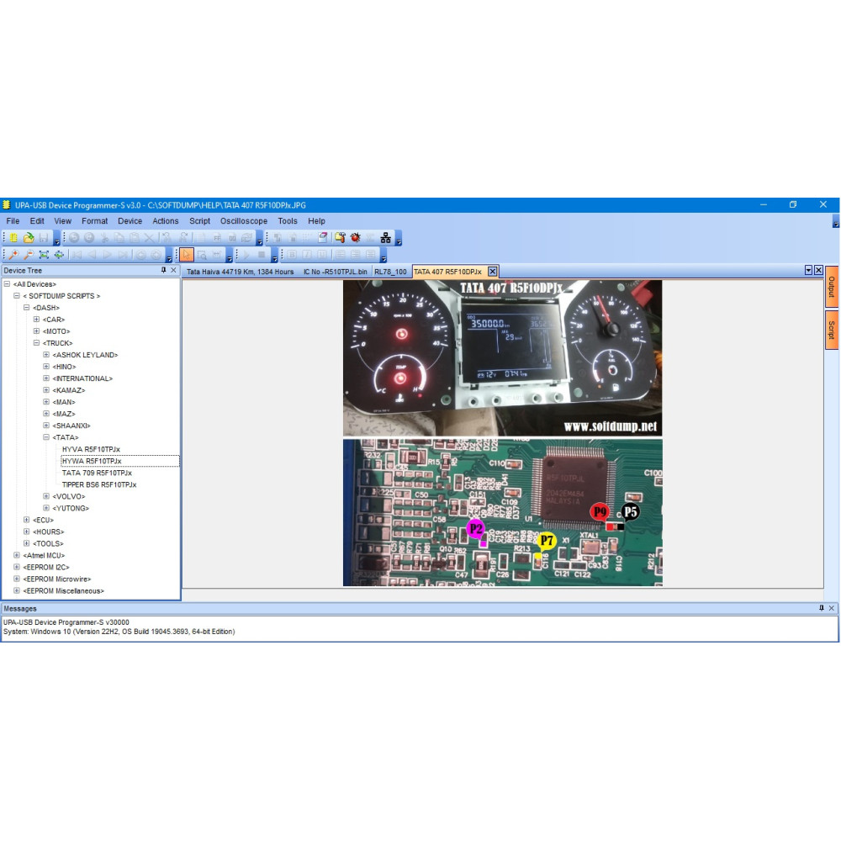This screenshot has width=841, height=841.
Task: Expand the <ECU> tree node
Action: pyautogui.click(x=26, y=520)
